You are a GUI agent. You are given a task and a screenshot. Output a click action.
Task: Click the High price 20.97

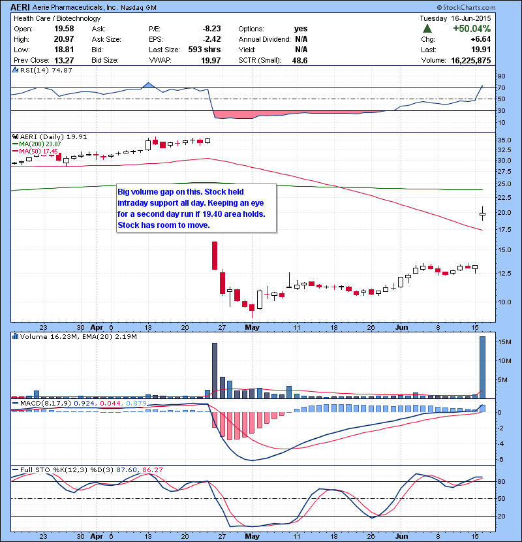[x=64, y=39]
